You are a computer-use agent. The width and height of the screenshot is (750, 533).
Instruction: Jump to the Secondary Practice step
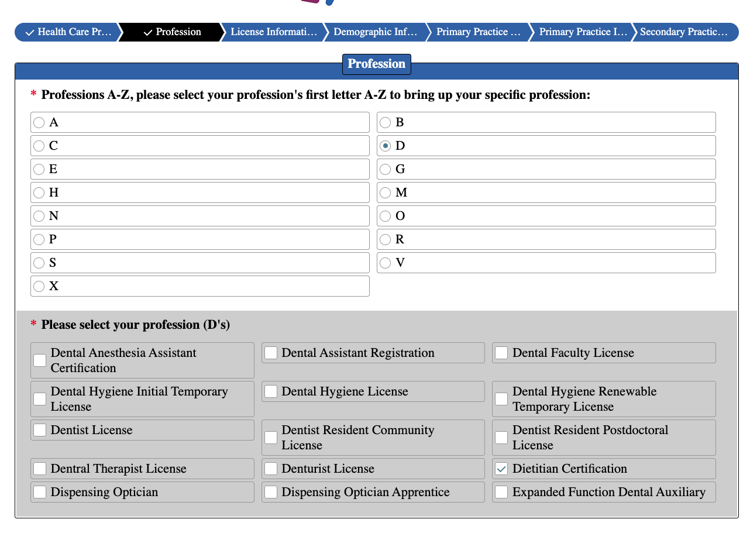click(x=683, y=32)
